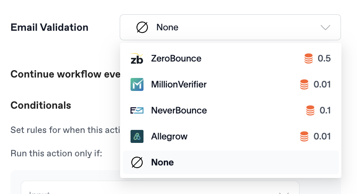Click the slashed-circle icon in the Email Validation field

[142, 27]
